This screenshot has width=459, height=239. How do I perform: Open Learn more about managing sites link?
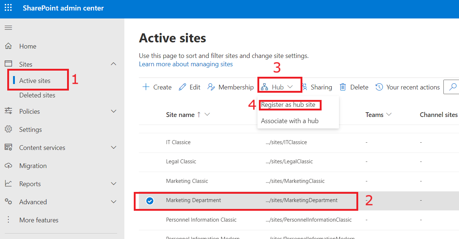(186, 64)
